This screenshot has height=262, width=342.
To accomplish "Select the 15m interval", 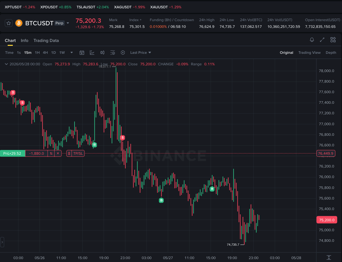I will (x=28, y=53).
